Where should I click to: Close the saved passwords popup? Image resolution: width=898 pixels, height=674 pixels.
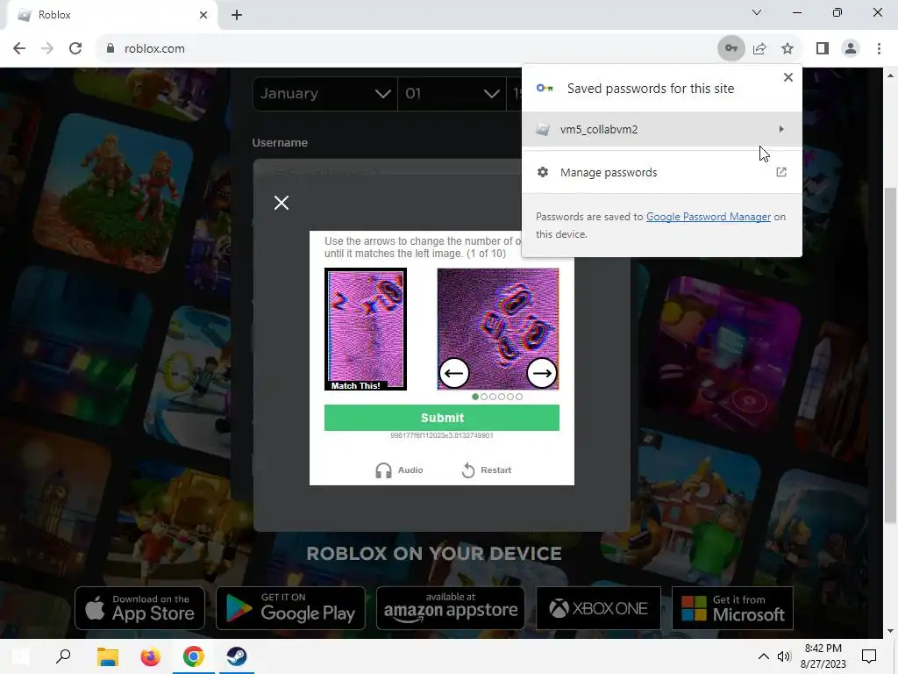[788, 77]
